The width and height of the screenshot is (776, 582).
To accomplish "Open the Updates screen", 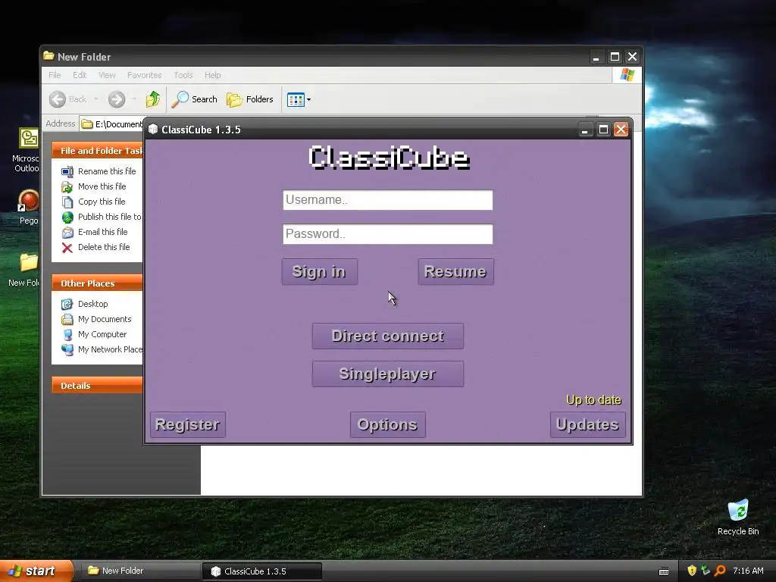I will [x=587, y=424].
